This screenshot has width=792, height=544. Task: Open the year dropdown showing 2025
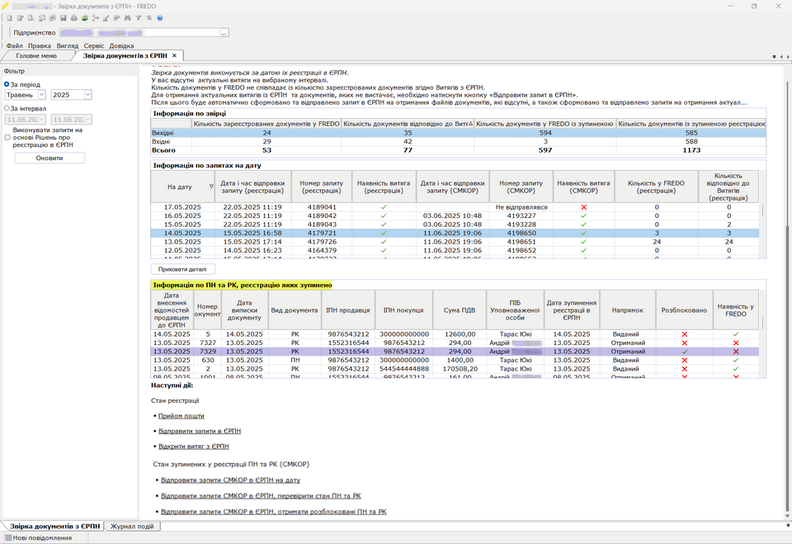coord(87,95)
